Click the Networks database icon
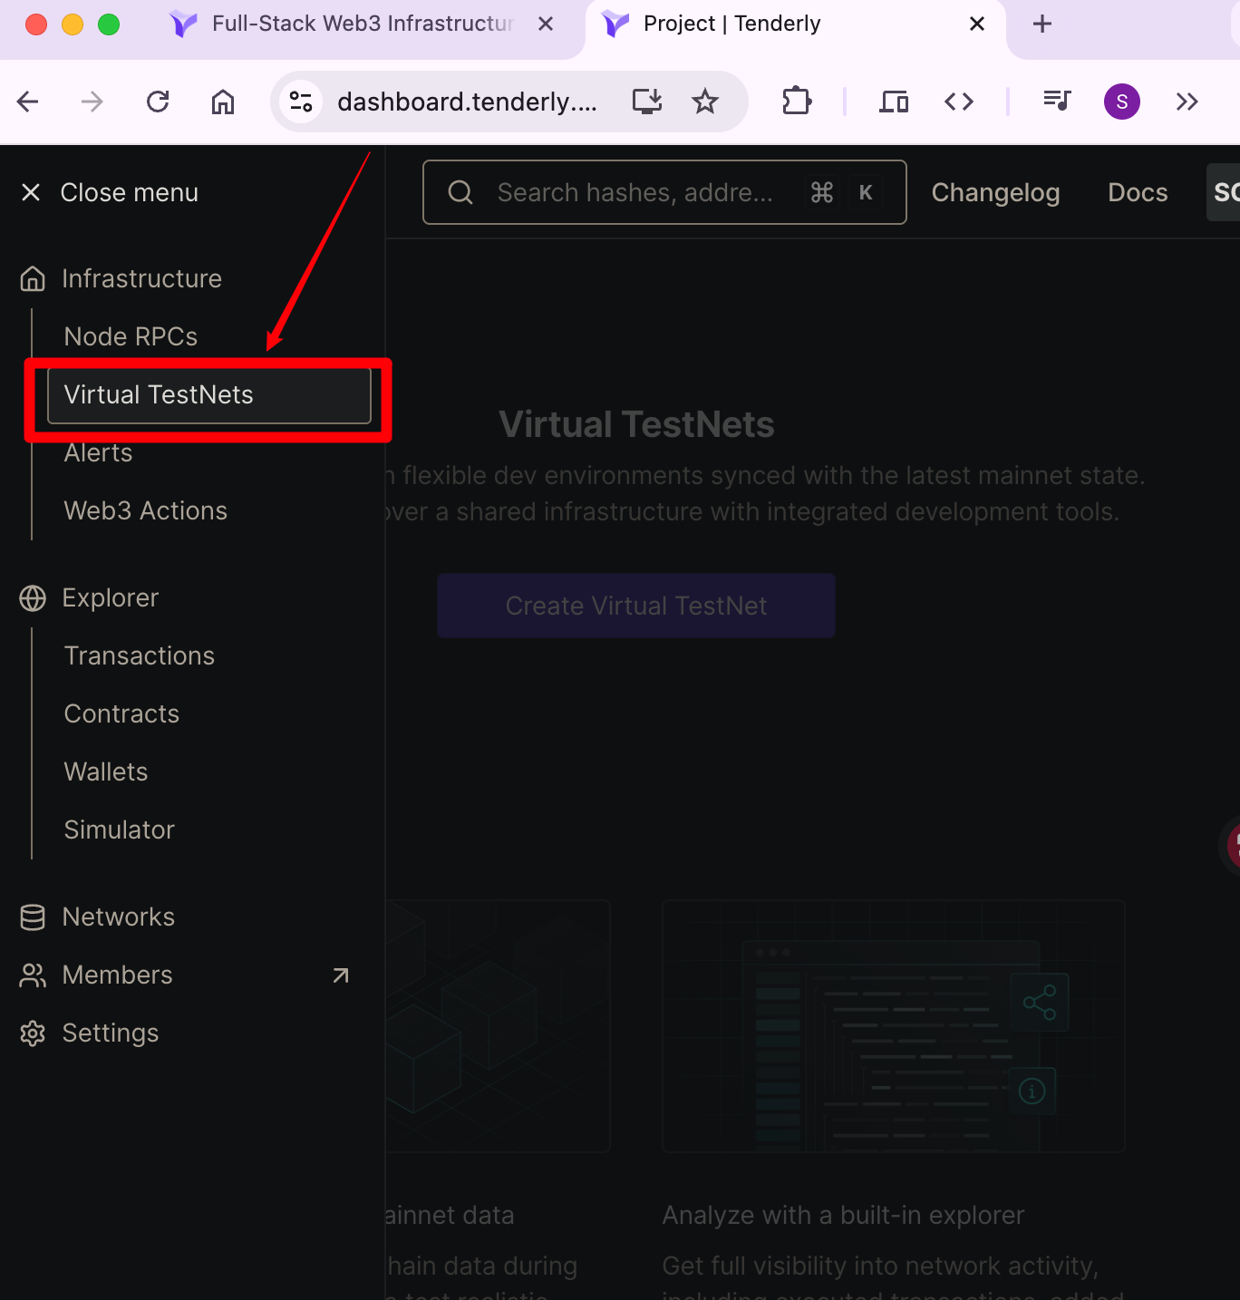The image size is (1240, 1300). (33, 917)
